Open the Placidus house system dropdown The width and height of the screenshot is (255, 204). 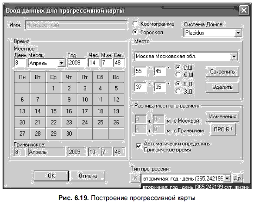click(238, 33)
